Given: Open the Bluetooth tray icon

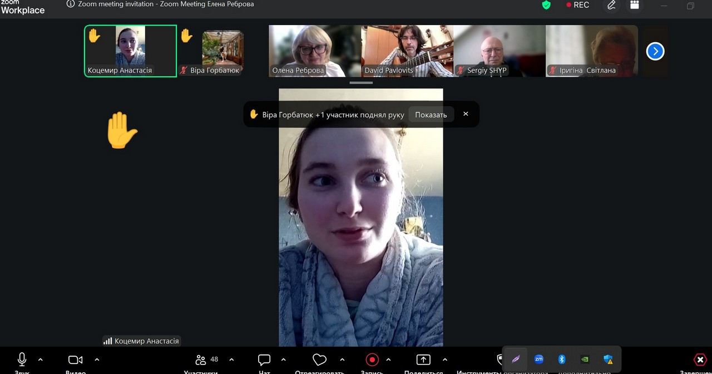Looking at the screenshot, I should [562, 359].
